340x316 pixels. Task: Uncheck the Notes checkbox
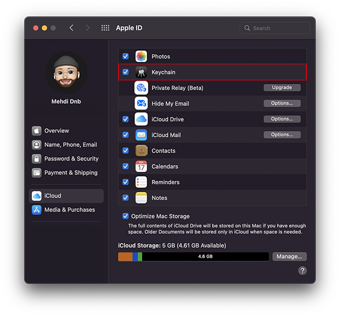[126, 198]
